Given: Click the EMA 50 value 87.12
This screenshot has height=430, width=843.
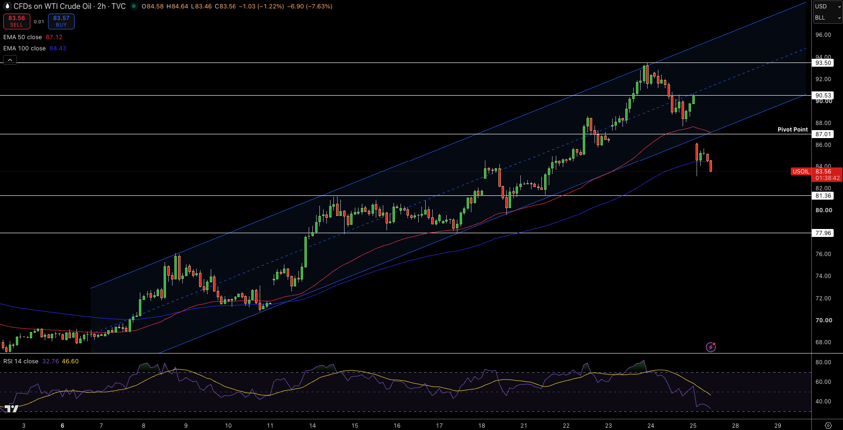Looking at the screenshot, I should [54, 37].
